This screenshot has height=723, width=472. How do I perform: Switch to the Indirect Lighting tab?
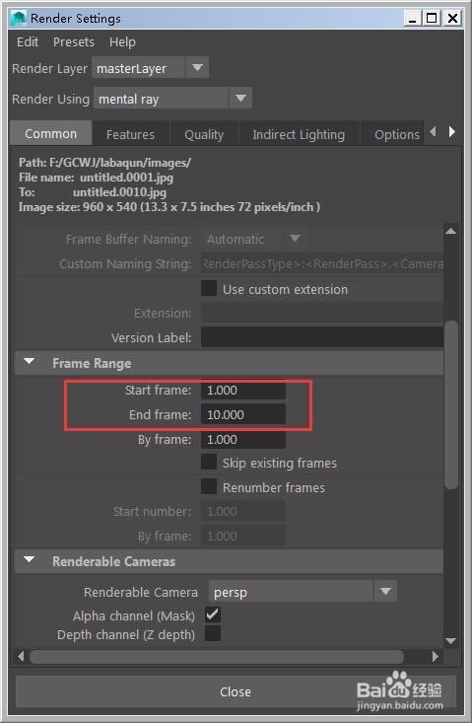299,135
